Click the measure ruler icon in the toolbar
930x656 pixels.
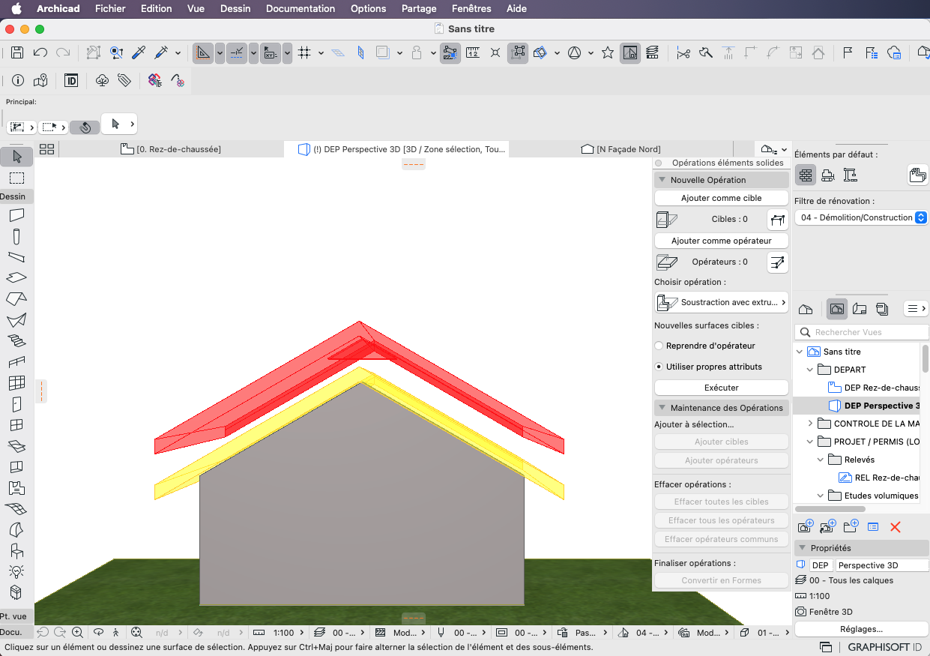coord(472,52)
